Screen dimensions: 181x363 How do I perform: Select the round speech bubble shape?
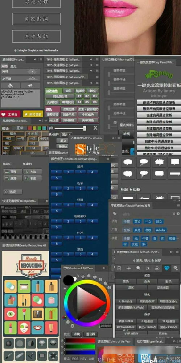coord(128,162)
